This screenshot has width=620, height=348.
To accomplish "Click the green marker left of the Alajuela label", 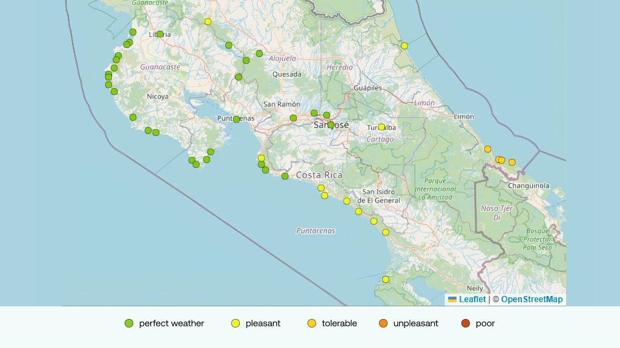I will 259,53.
